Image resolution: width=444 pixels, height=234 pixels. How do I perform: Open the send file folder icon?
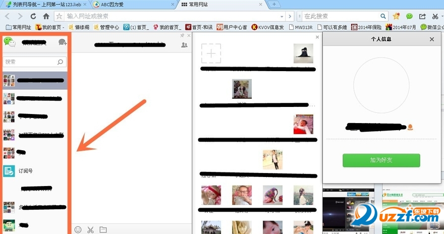tap(103, 229)
